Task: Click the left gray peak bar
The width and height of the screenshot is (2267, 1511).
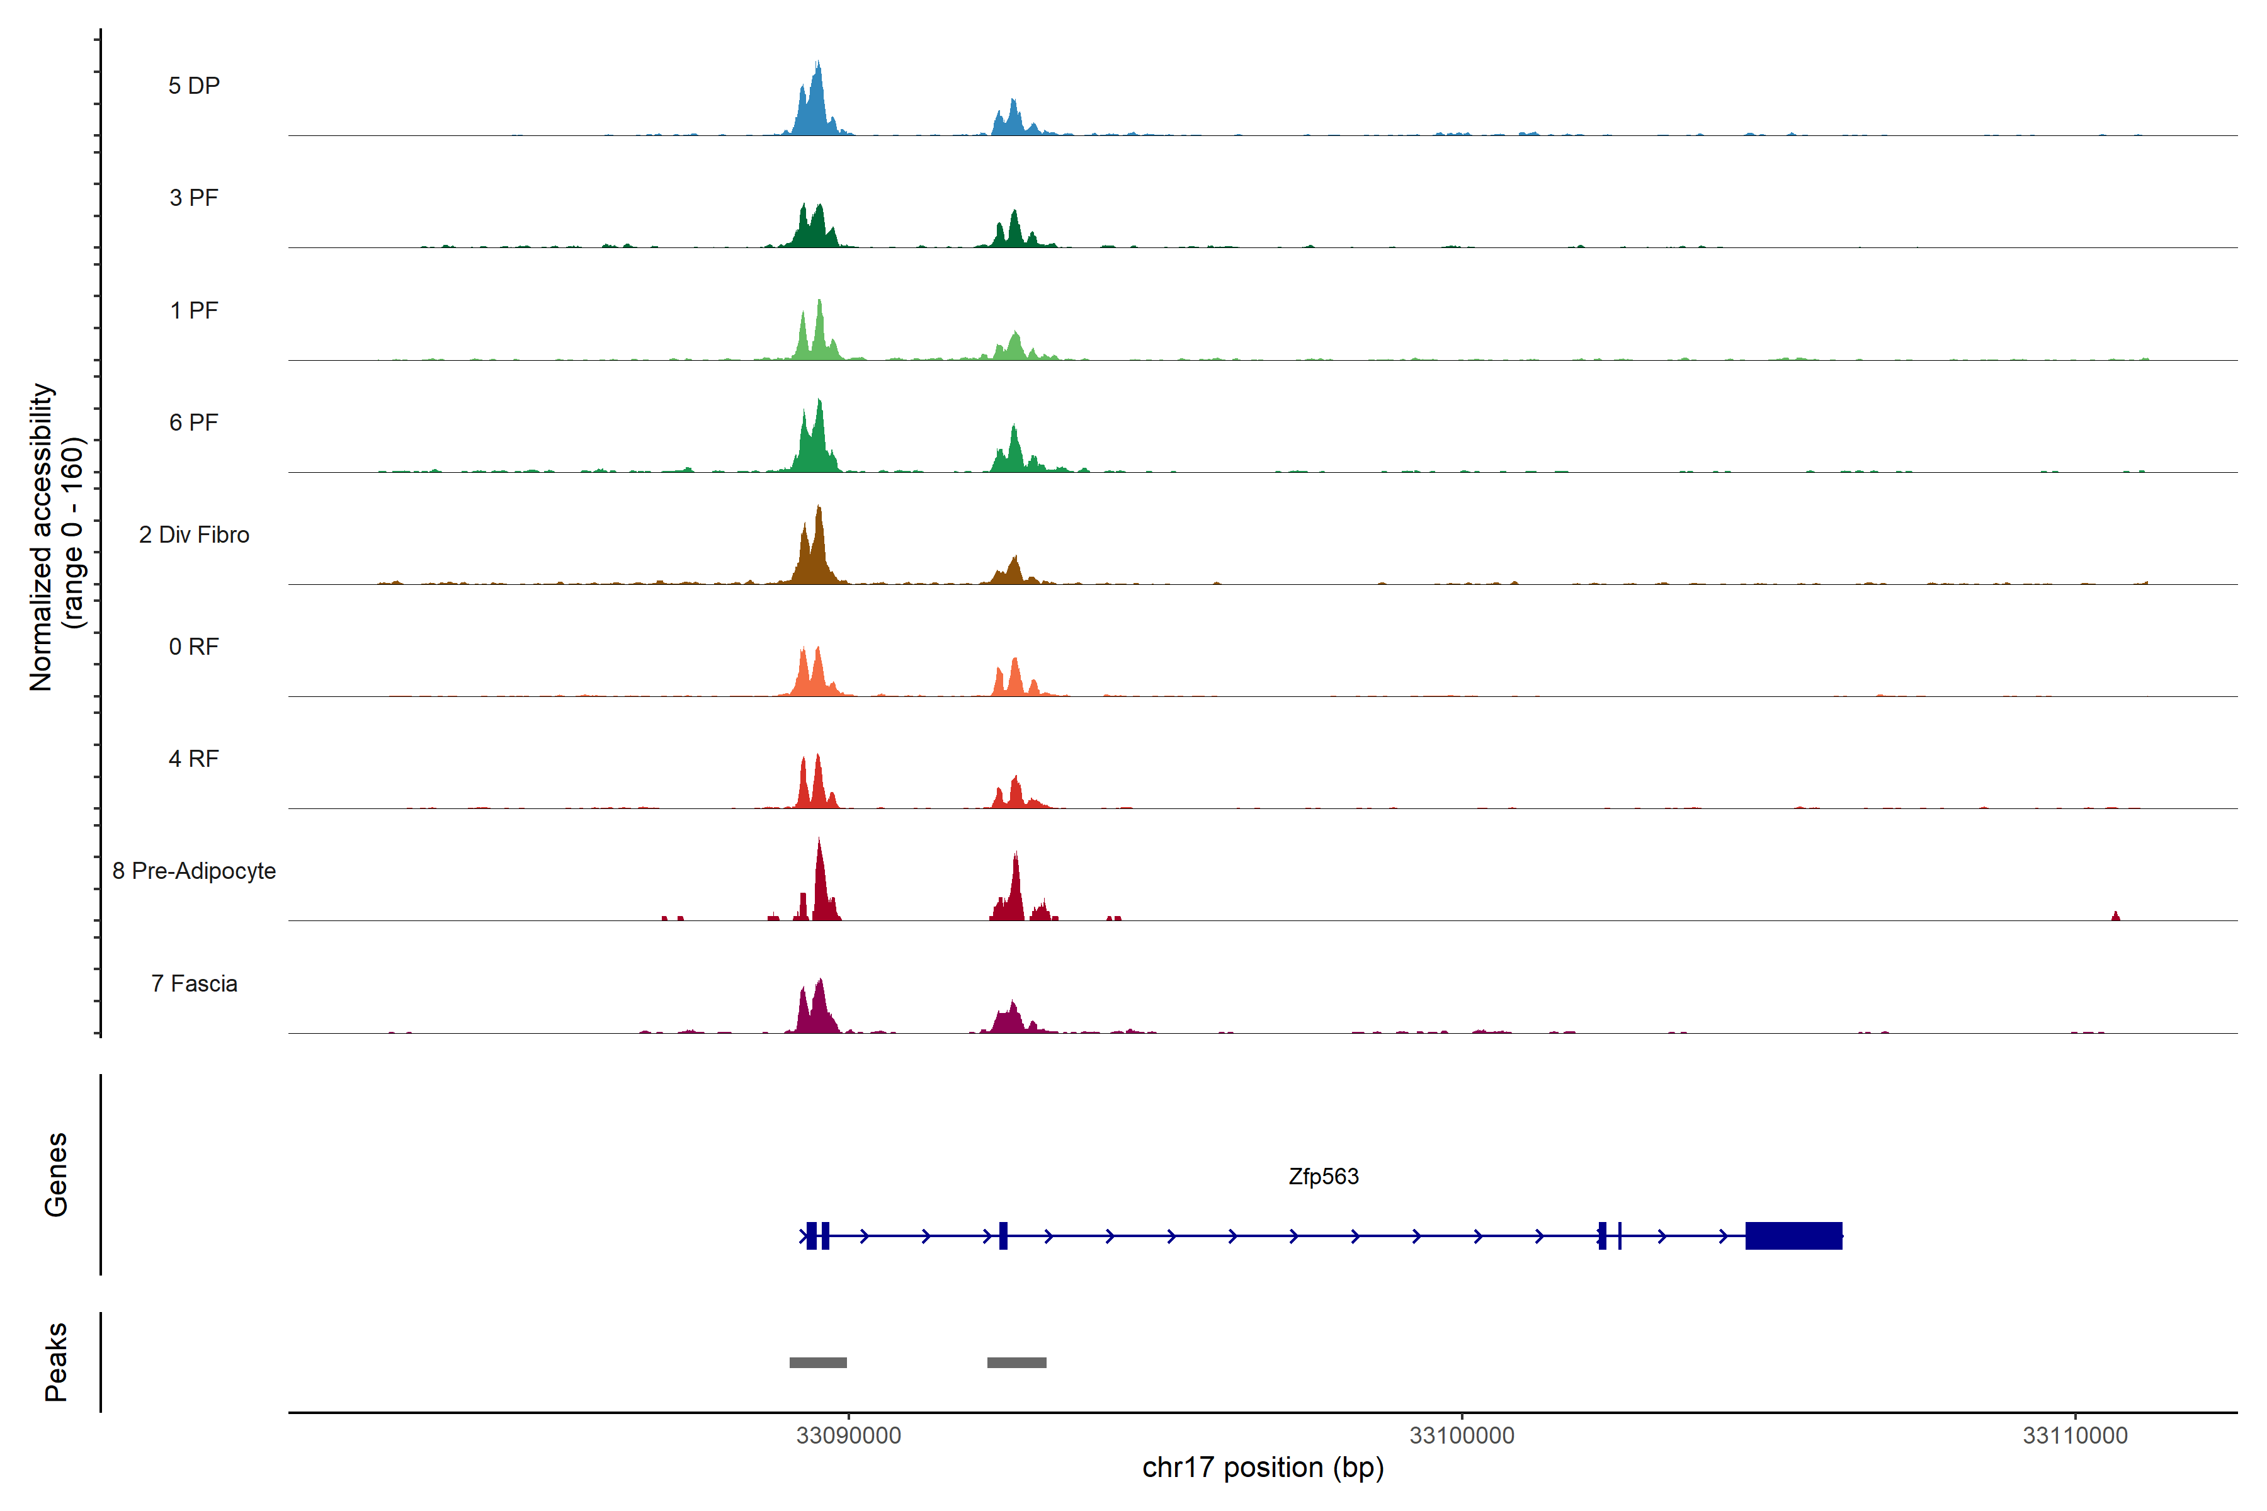Action: (817, 1362)
